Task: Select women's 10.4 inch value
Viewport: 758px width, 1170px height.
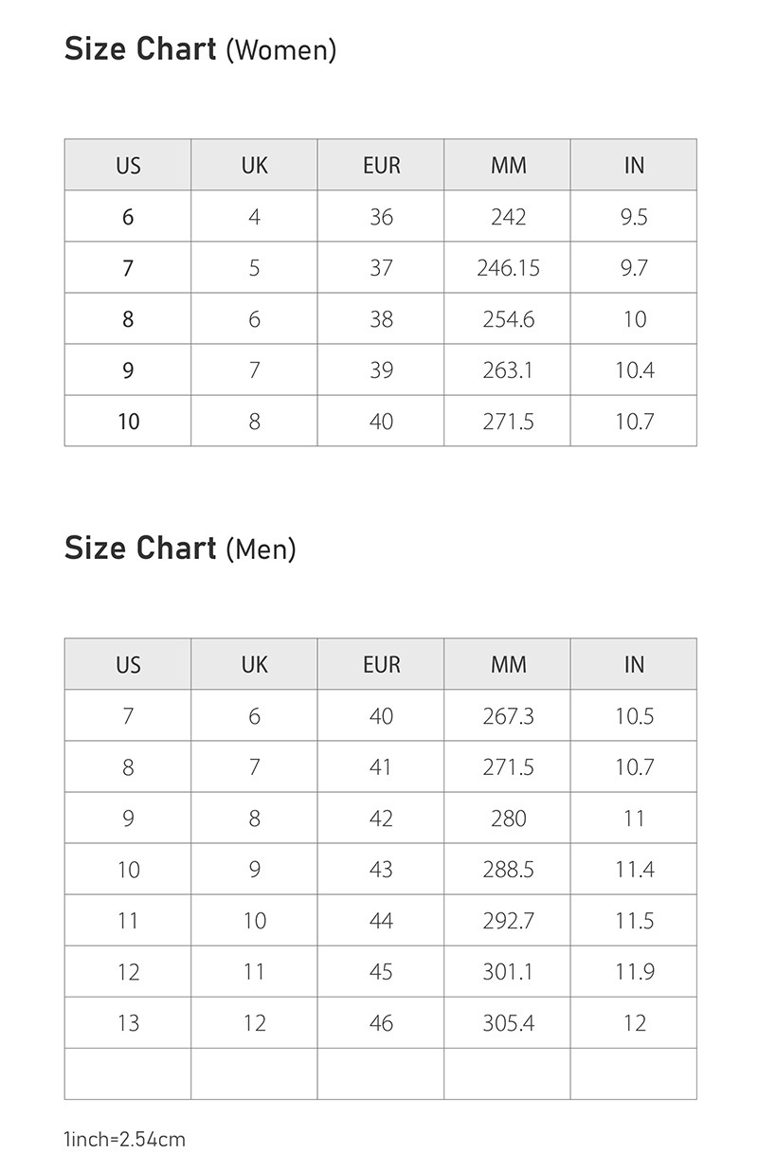Action: (x=634, y=370)
